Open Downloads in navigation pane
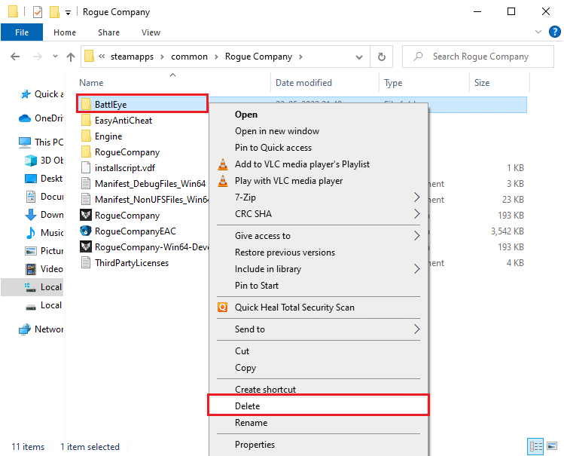Image resolution: width=564 pixels, height=456 pixels. [44, 215]
